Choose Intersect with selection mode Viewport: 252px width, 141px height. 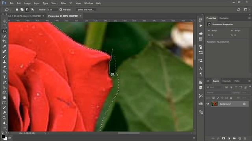pos(32,9)
